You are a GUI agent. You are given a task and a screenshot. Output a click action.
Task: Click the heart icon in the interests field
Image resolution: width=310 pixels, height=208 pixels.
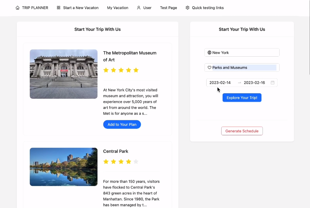click(209, 68)
